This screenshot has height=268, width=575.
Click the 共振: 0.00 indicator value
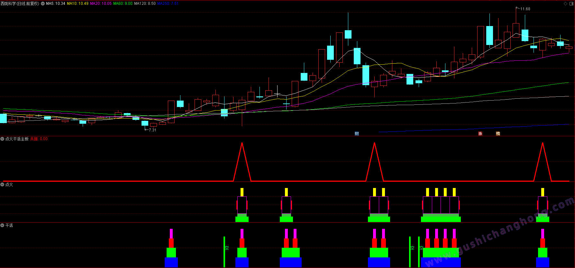(39, 139)
